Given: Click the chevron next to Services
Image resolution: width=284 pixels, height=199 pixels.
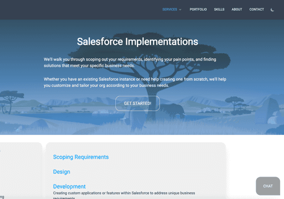Looking at the screenshot, I should pos(180,9).
